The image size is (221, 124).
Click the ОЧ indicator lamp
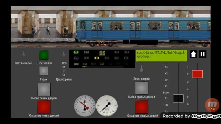tap(76, 58)
